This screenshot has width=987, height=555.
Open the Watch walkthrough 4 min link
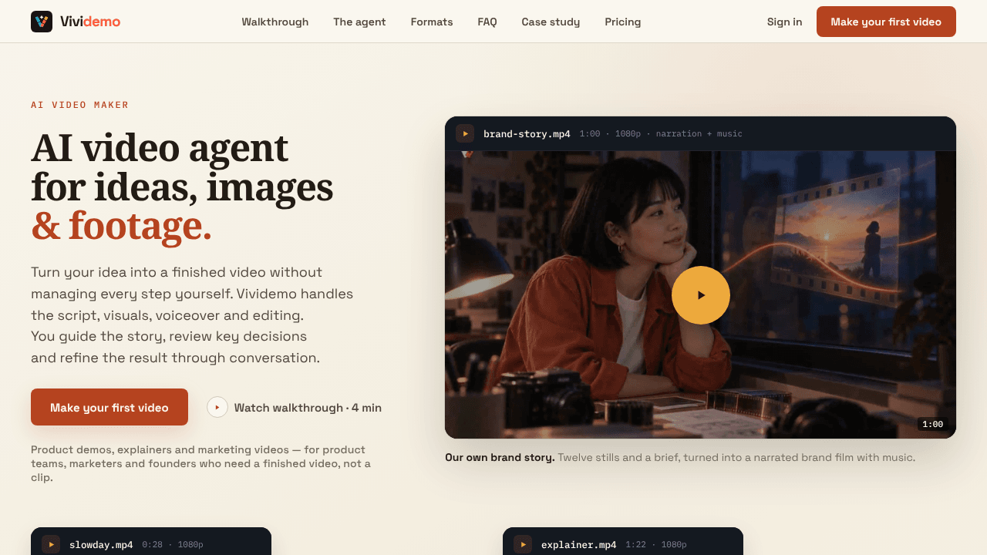[295, 407]
